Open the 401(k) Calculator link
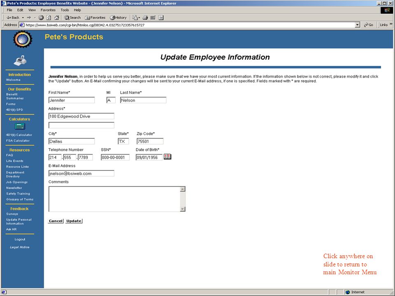This screenshot has width=395, height=296. point(19,135)
